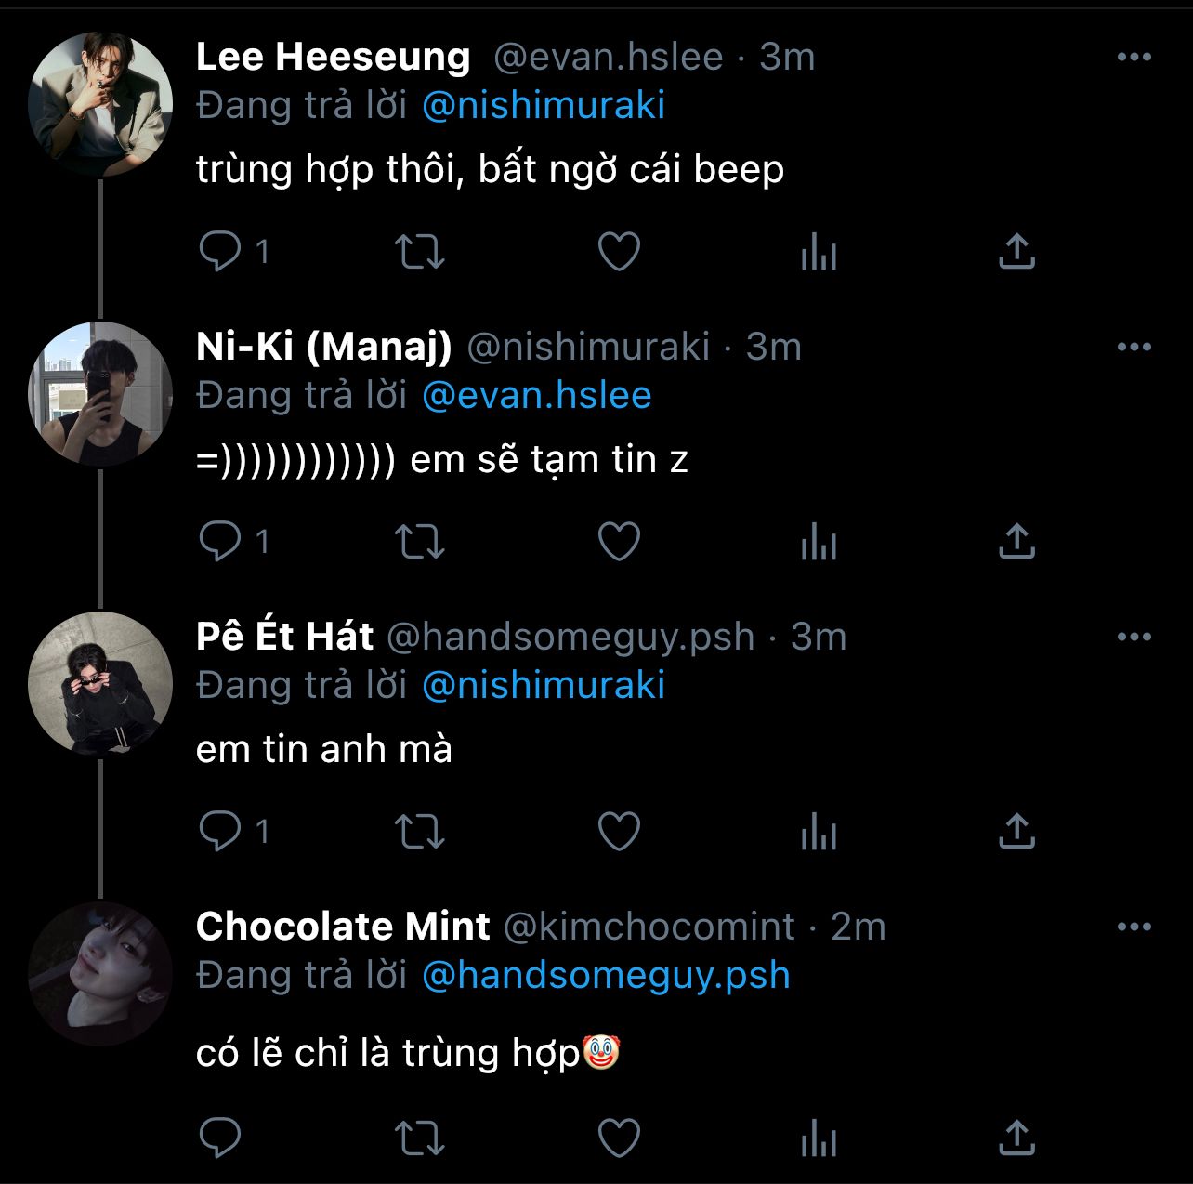Open reply on Ni-Ki (Manaj) tweet
The height and width of the screenshot is (1184, 1193).
point(221,541)
